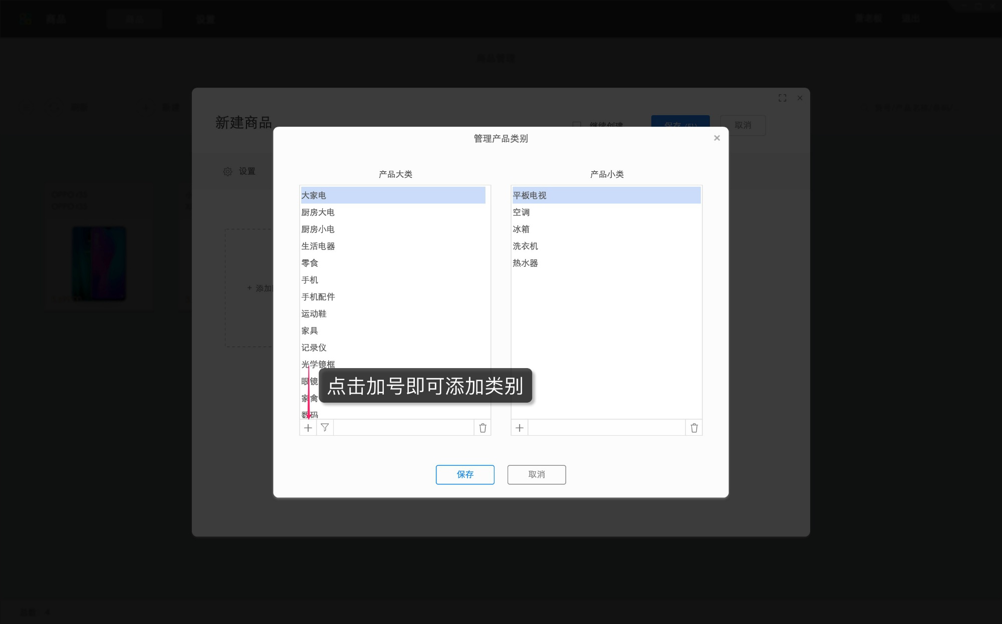This screenshot has width=1002, height=624.
Task: Select 热水器 subcategory entry
Action: click(x=525, y=263)
